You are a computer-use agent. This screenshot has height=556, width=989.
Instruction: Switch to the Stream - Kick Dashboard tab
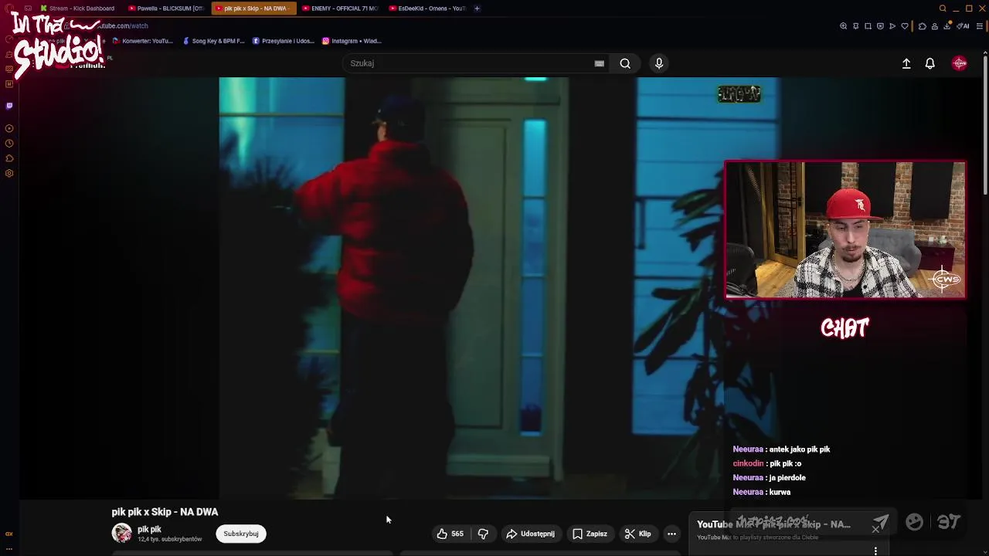(x=77, y=8)
